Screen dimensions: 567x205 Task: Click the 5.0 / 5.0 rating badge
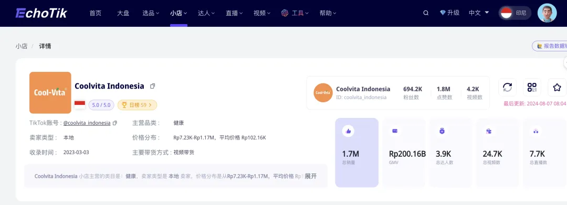101,105
